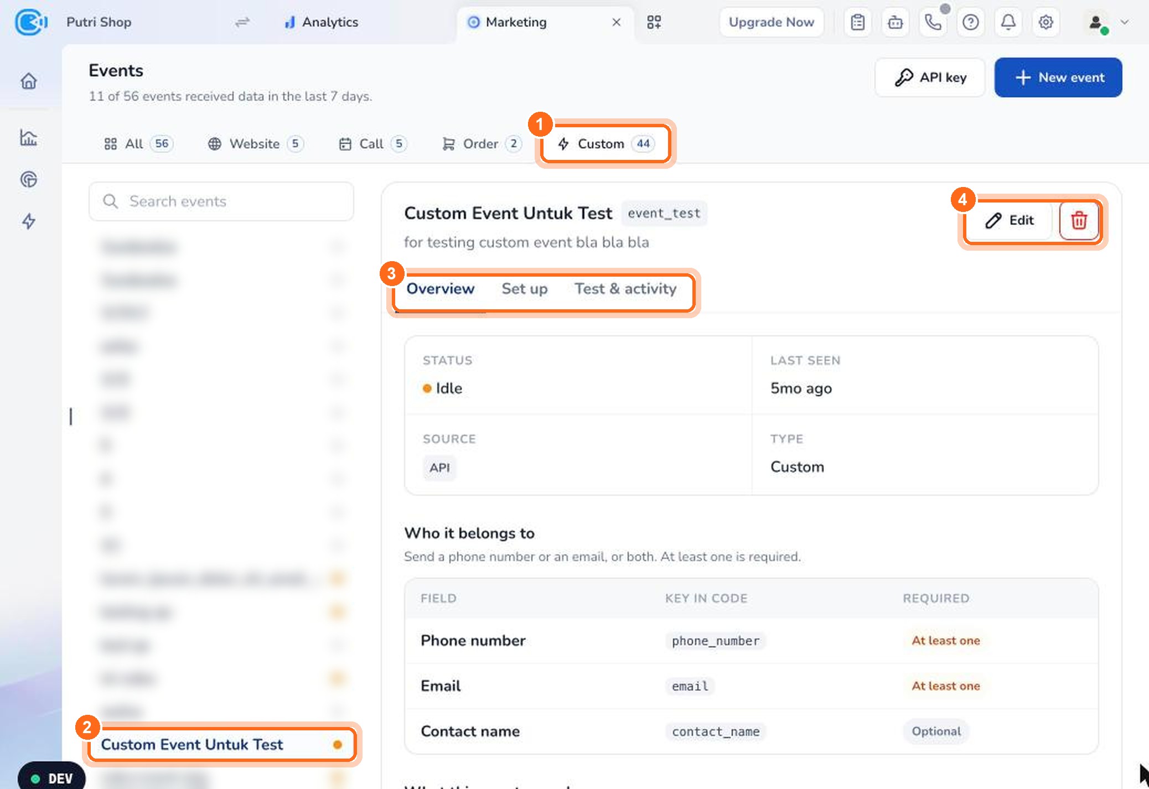Open the add-apps grid icon

pyautogui.click(x=654, y=22)
